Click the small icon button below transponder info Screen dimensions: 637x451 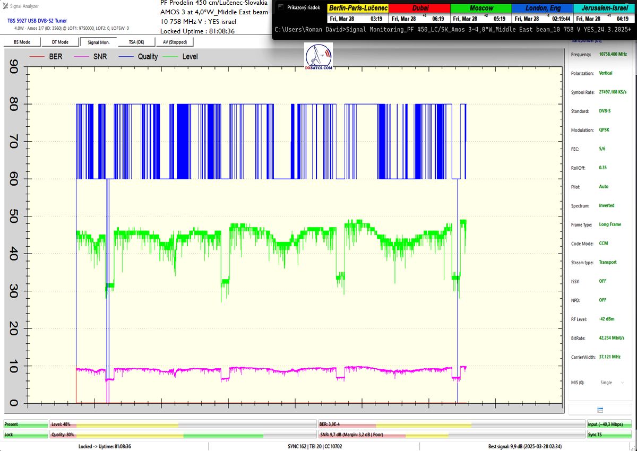(x=600, y=410)
